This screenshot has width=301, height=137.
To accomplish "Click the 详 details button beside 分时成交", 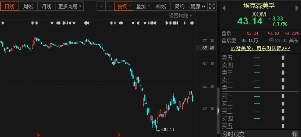I will (x=295, y=134).
